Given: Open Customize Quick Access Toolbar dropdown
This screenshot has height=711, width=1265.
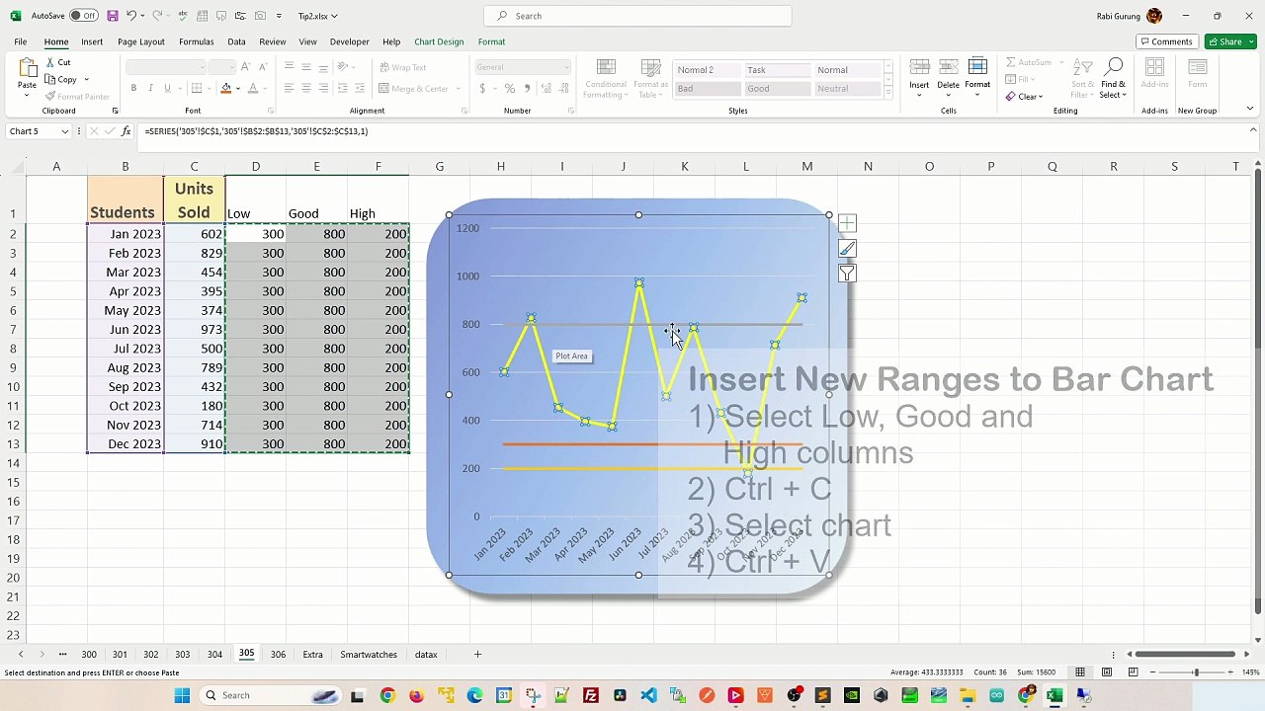Looking at the screenshot, I should pyautogui.click(x=279, y=16).
